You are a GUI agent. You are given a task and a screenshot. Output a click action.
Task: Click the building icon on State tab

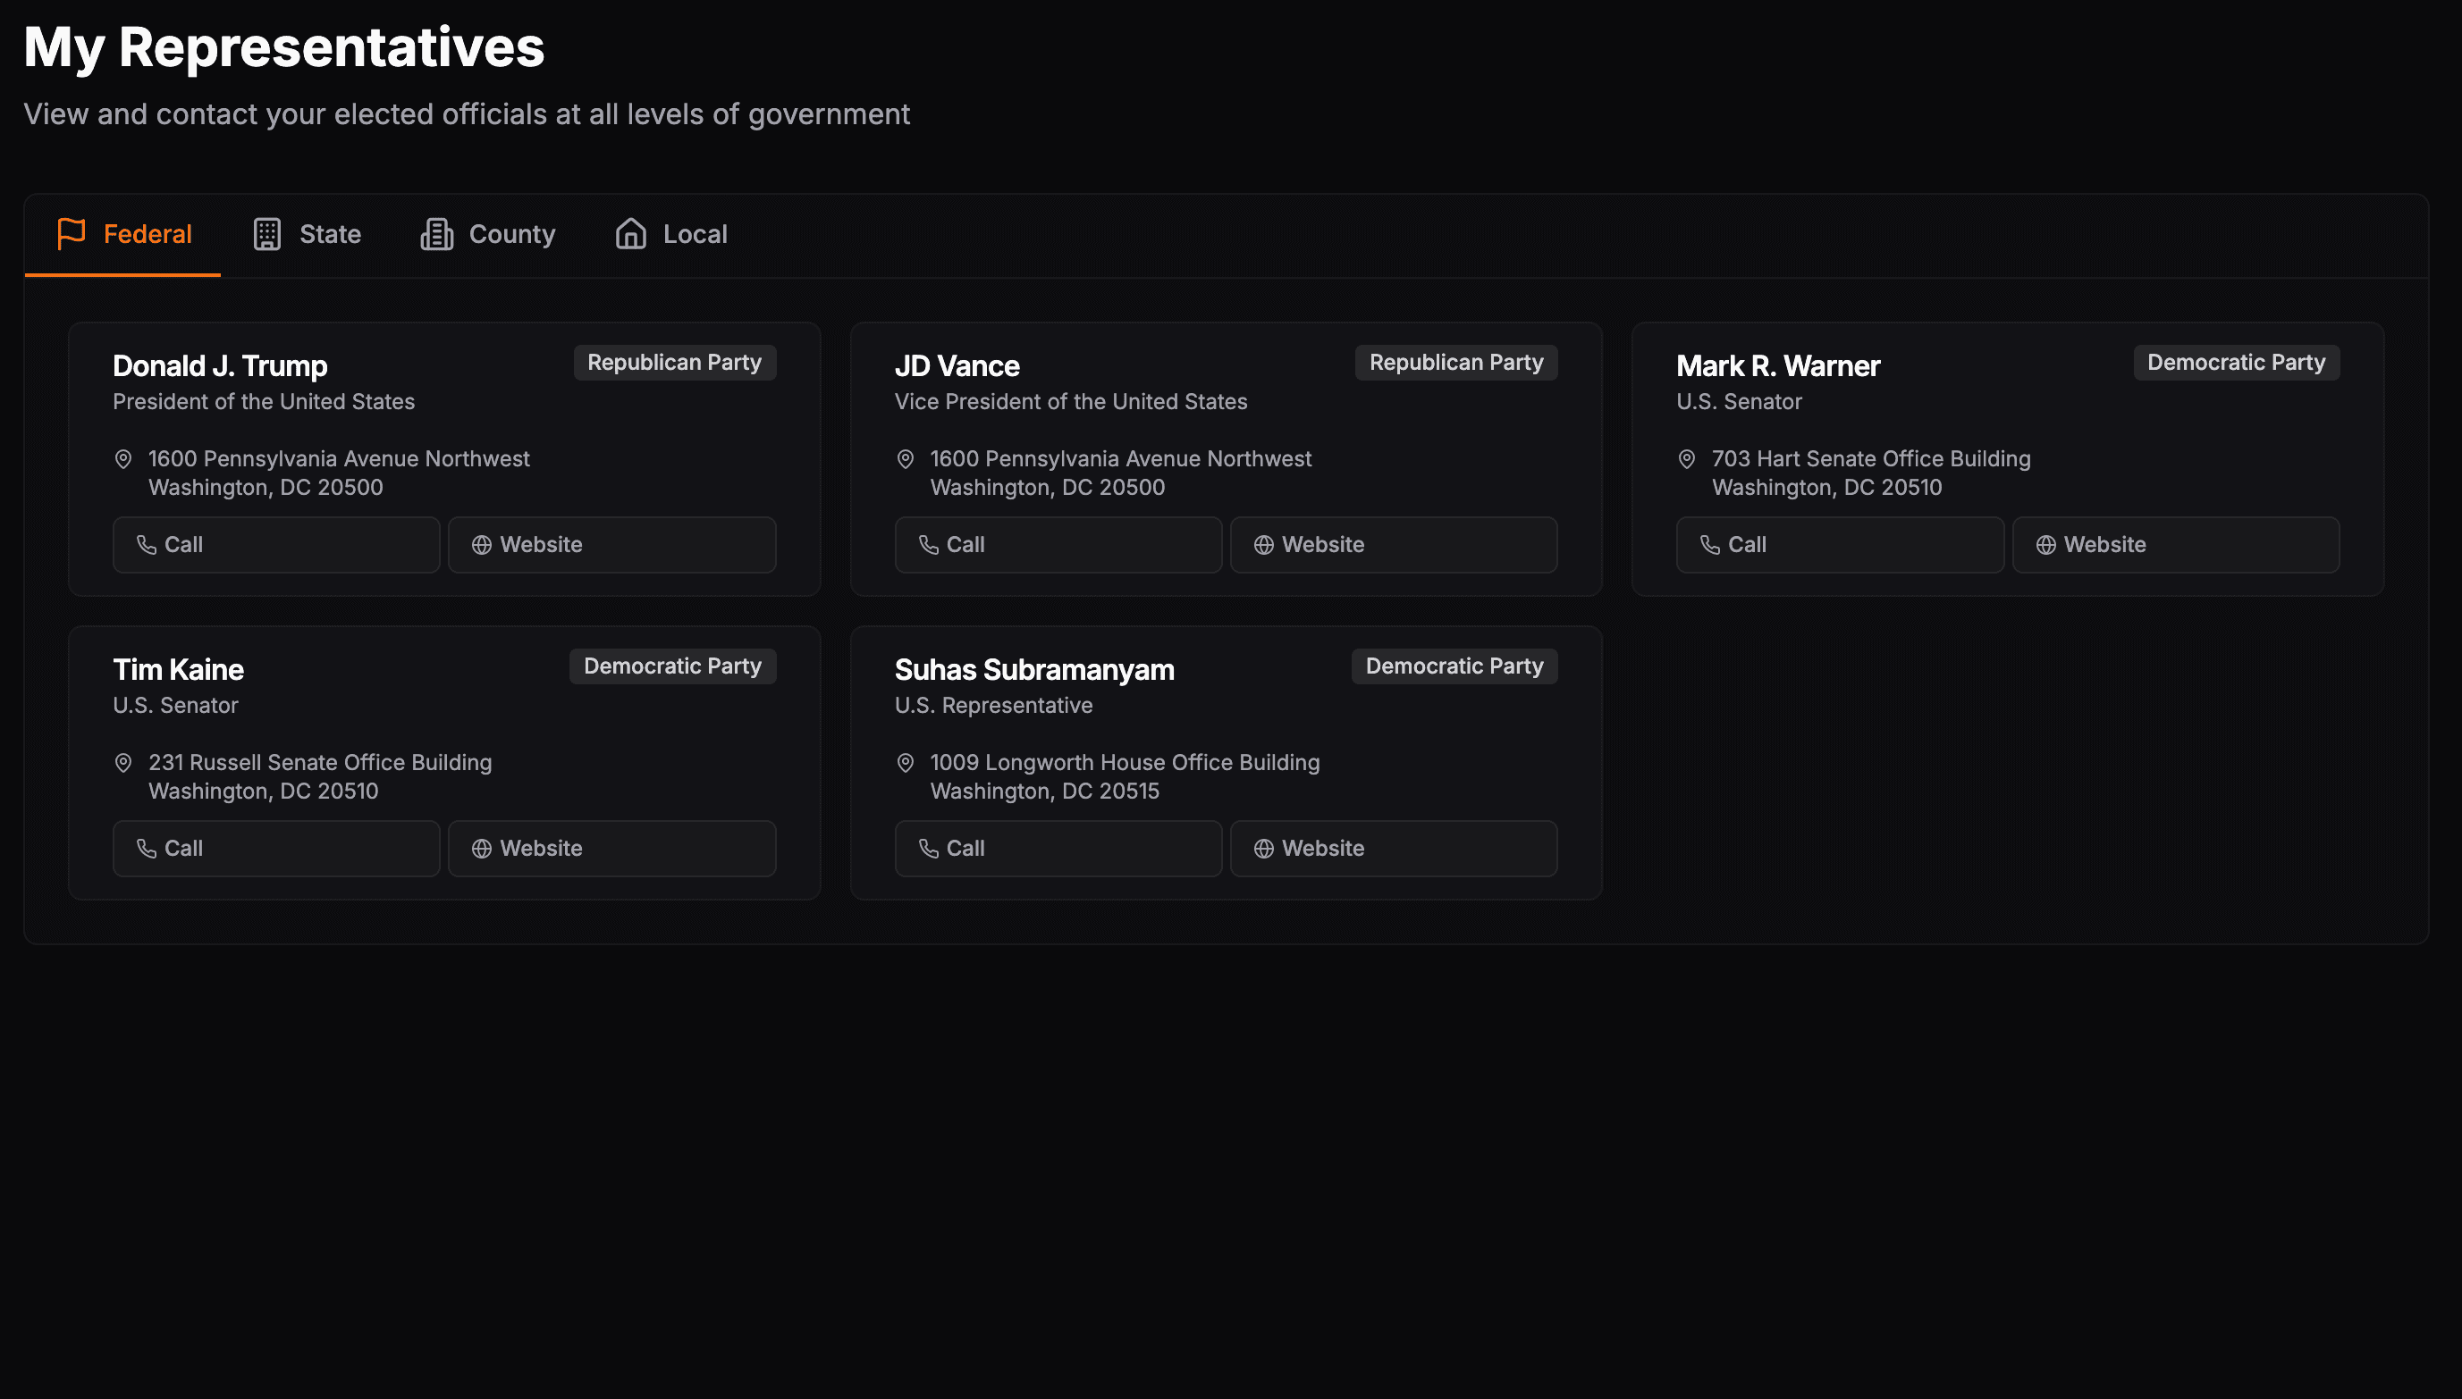[x=266, y=233]
